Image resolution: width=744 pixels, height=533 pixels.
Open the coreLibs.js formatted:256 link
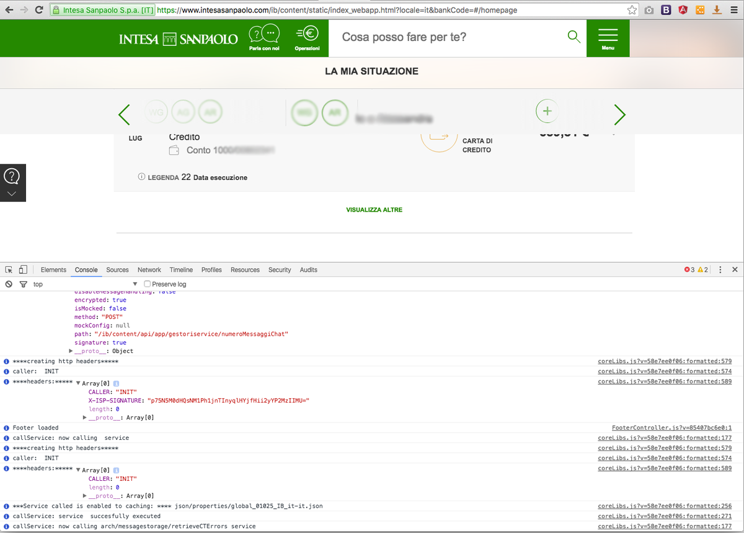665,506
